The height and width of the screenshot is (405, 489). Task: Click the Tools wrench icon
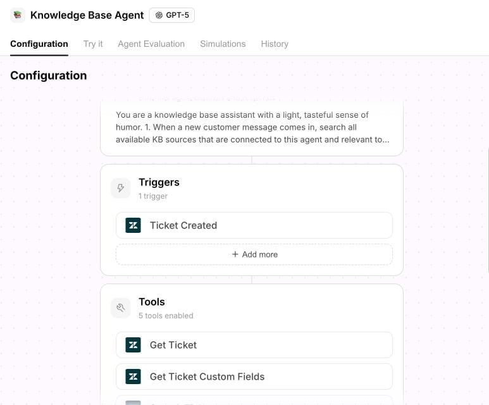[121, 308]
